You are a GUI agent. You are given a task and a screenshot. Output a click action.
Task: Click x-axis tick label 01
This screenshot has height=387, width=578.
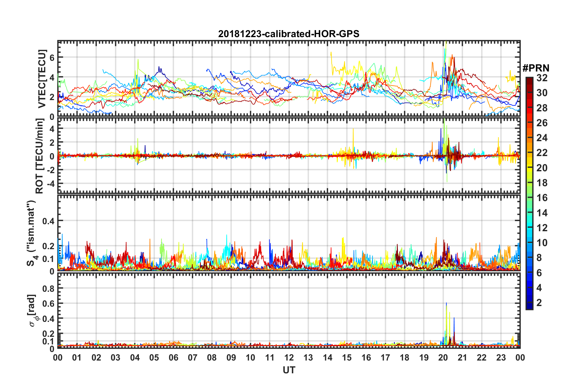coord(77,357)
